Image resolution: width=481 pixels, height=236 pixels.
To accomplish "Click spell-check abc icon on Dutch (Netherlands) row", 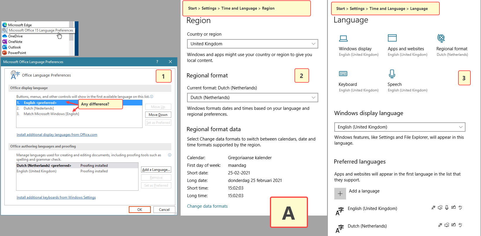I will pos(460,225).
